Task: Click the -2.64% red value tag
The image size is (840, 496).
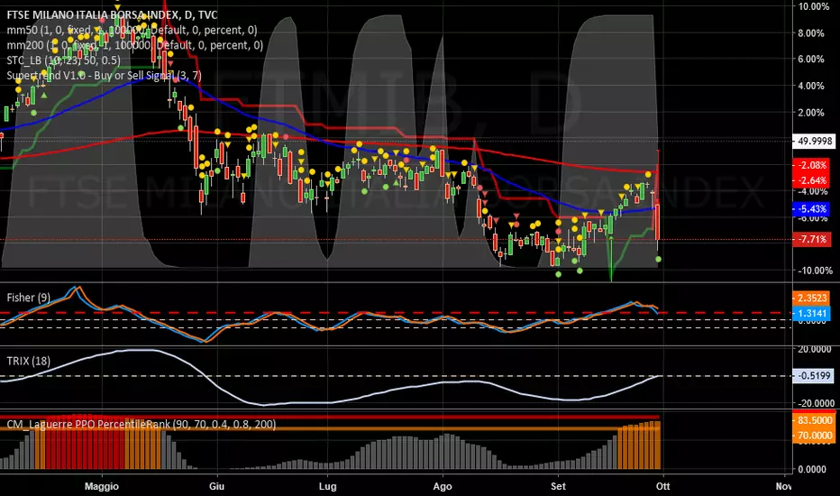Action: [813, 179]
